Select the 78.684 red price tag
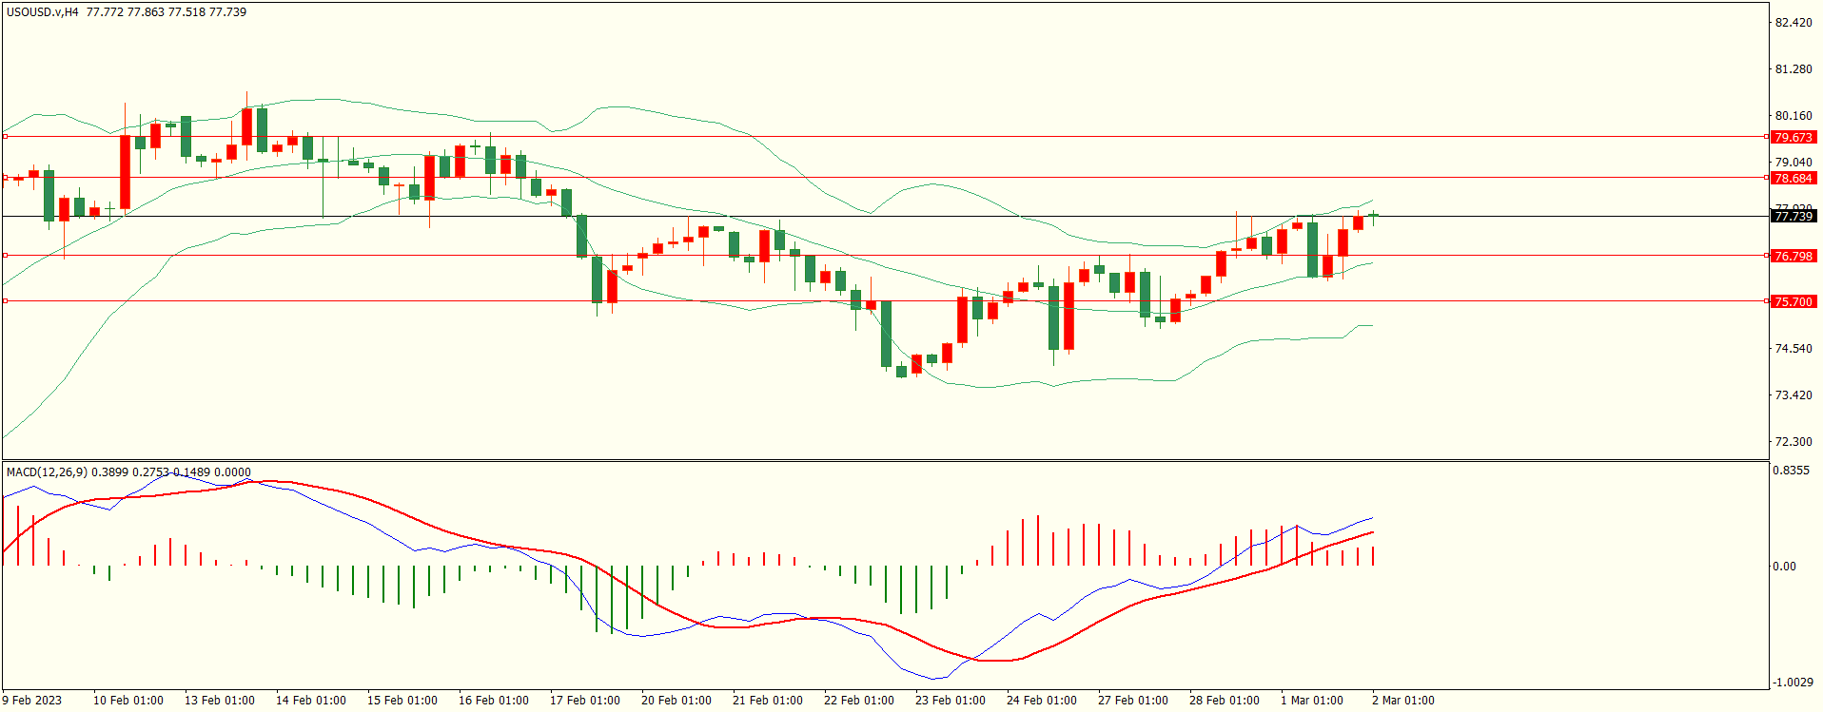 [x=1794, y=178]
